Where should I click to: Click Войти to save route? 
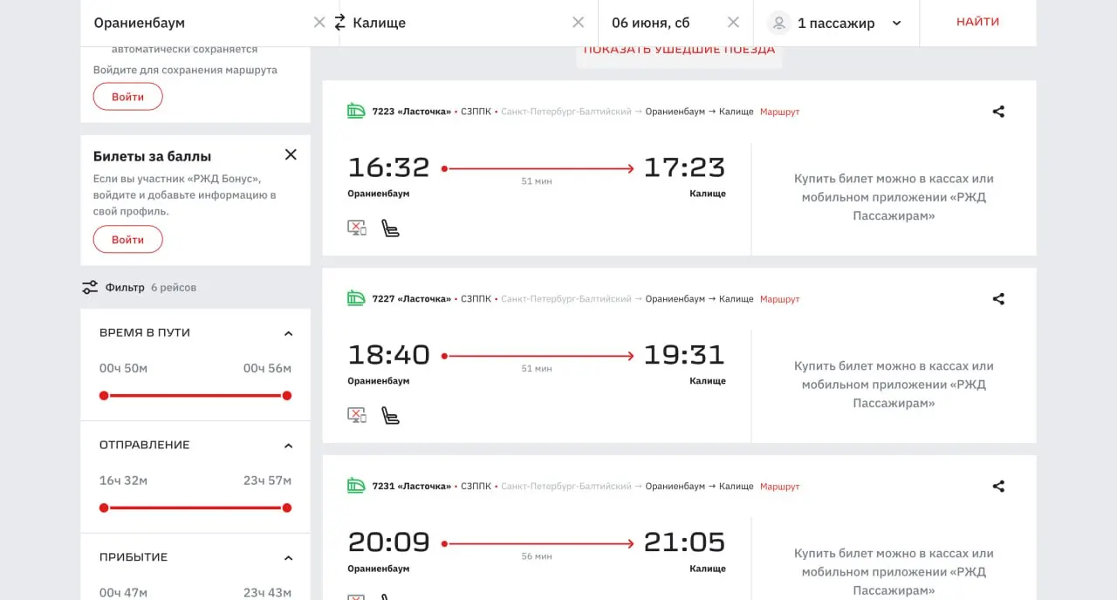coord(128,97)
